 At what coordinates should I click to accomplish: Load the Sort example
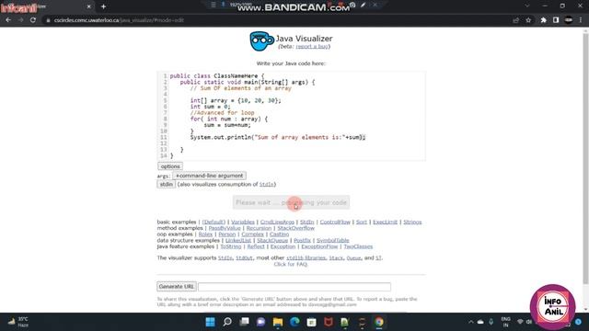pos(362,223)
